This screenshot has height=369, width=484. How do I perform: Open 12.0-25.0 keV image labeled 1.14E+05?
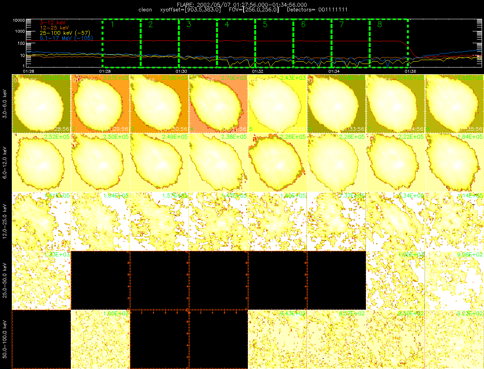tap(454, 221)
